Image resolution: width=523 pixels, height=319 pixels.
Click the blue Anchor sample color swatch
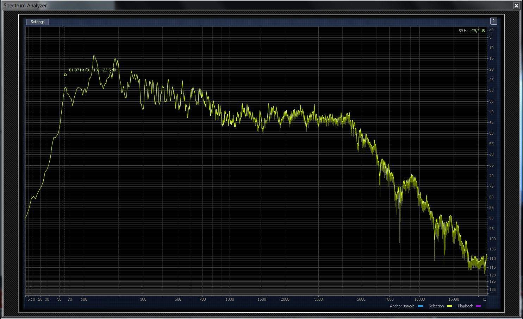point(420,306)
